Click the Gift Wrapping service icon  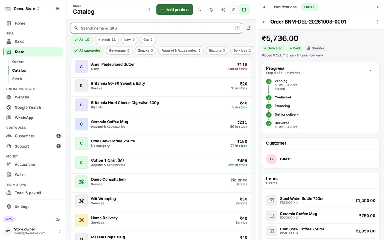click(81, 201)
